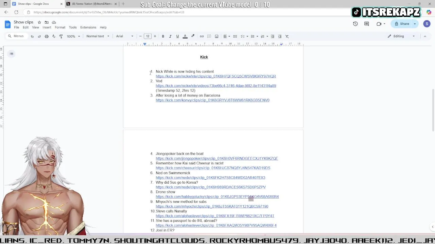Image resolution: width=435 pixels, height=244 pixels.
Task: Open the text color picker
Action: click(x=185, y=36)
